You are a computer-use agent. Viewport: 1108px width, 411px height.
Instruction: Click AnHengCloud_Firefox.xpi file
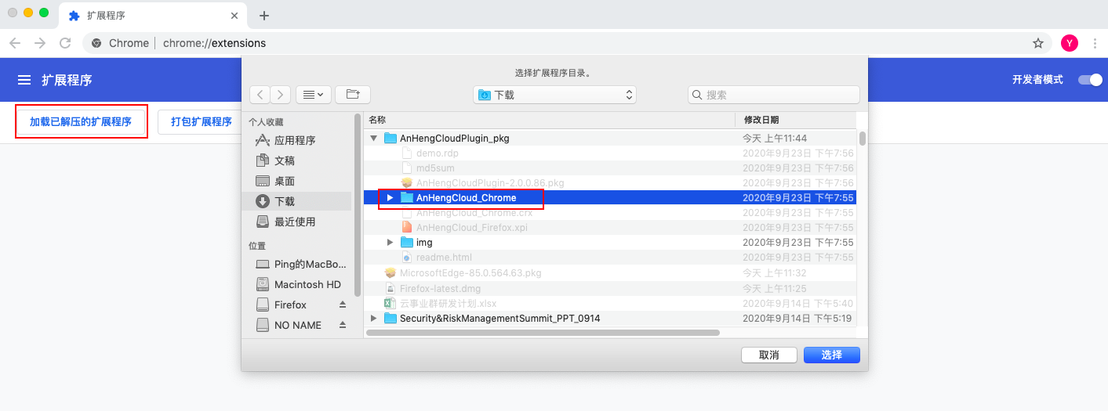pos(611,228)
